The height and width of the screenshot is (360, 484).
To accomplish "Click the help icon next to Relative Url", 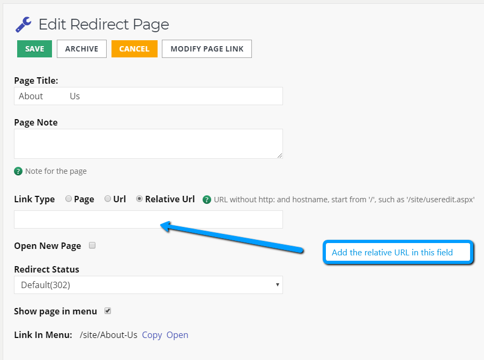I will pyautogui.click(x=207, y=200).
